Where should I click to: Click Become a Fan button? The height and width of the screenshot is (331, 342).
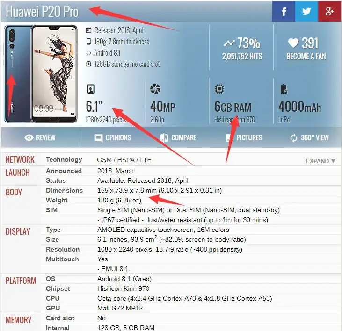point(306,56)
